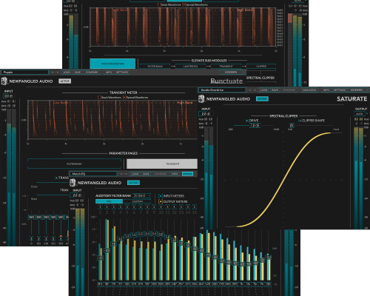This screenshot has height=296, width=370.
Task: Toggle ACTIVE bypass in Saturate window
Action: pos(262,99)
